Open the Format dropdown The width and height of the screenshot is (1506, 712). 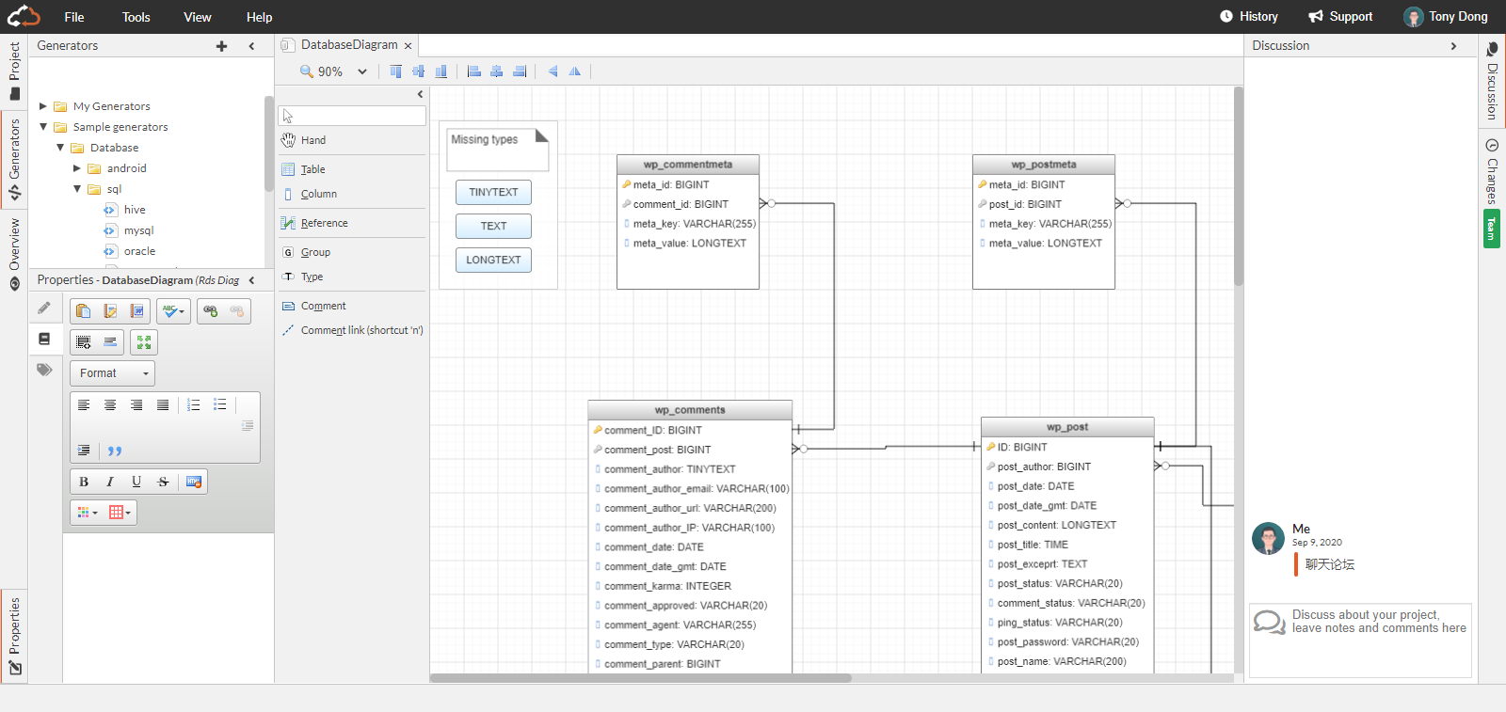click(112, 373)
